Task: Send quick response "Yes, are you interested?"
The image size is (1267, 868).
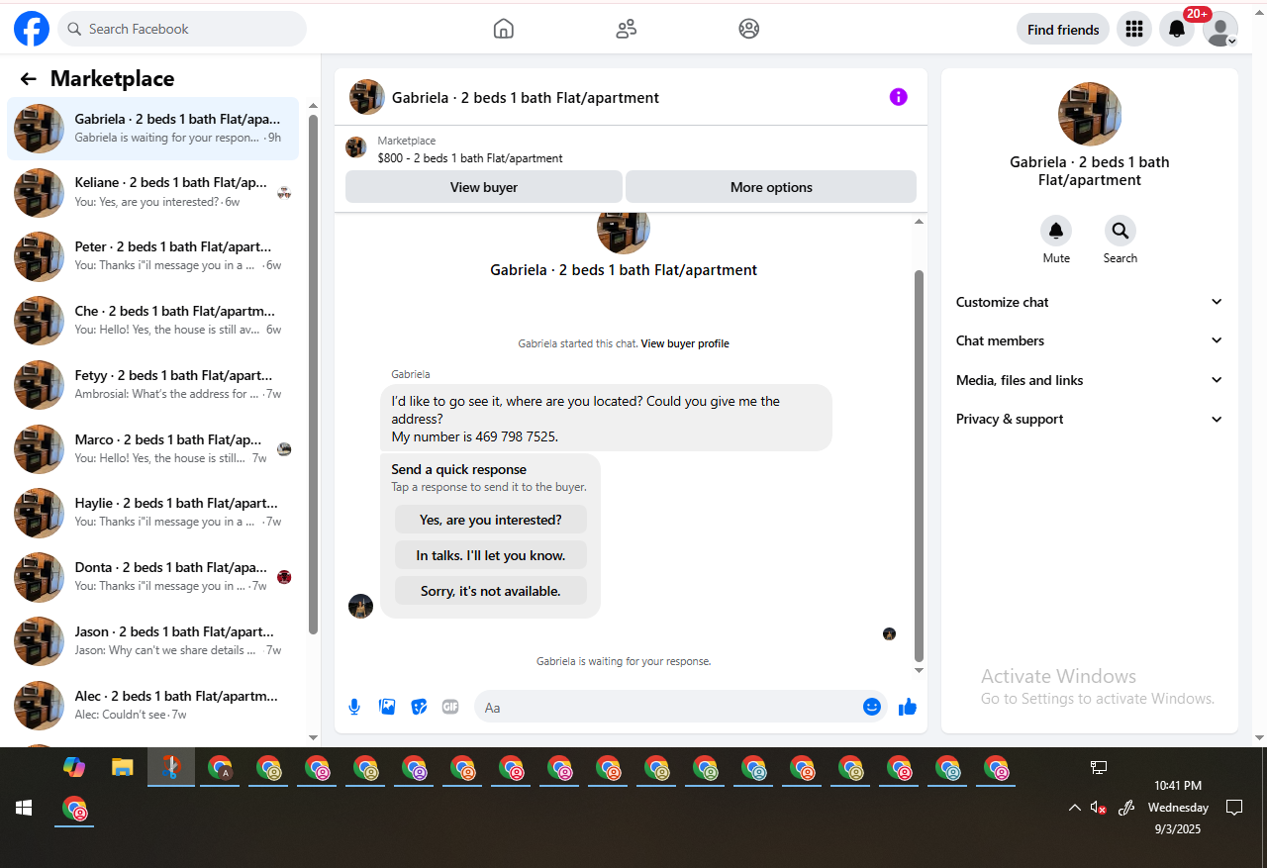Action: pyautogui.click(x=491, y=520)
